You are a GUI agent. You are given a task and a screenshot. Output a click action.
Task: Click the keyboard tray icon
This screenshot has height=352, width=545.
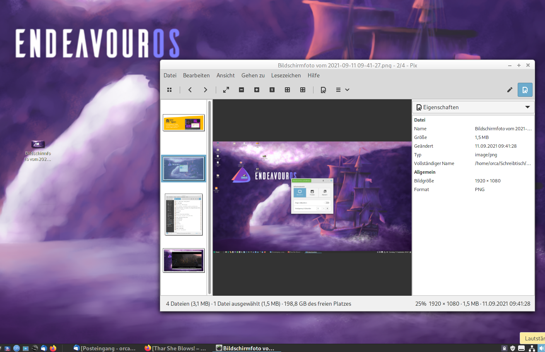point(521,348)
